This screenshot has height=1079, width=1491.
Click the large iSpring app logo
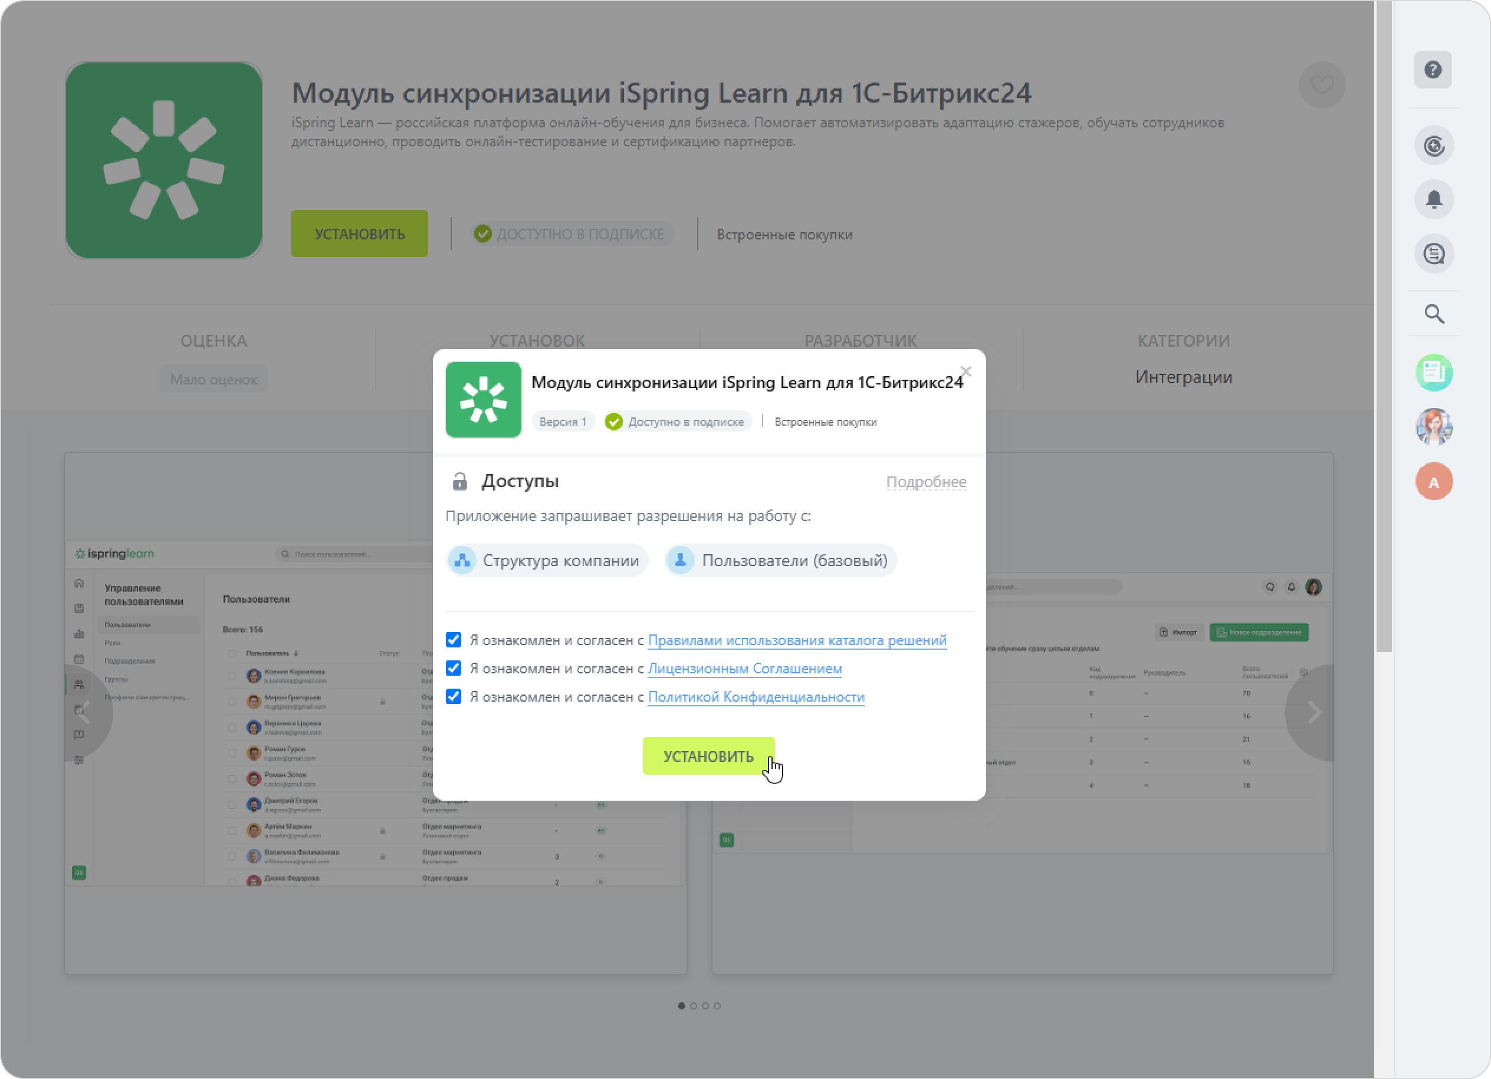[164, 160]
